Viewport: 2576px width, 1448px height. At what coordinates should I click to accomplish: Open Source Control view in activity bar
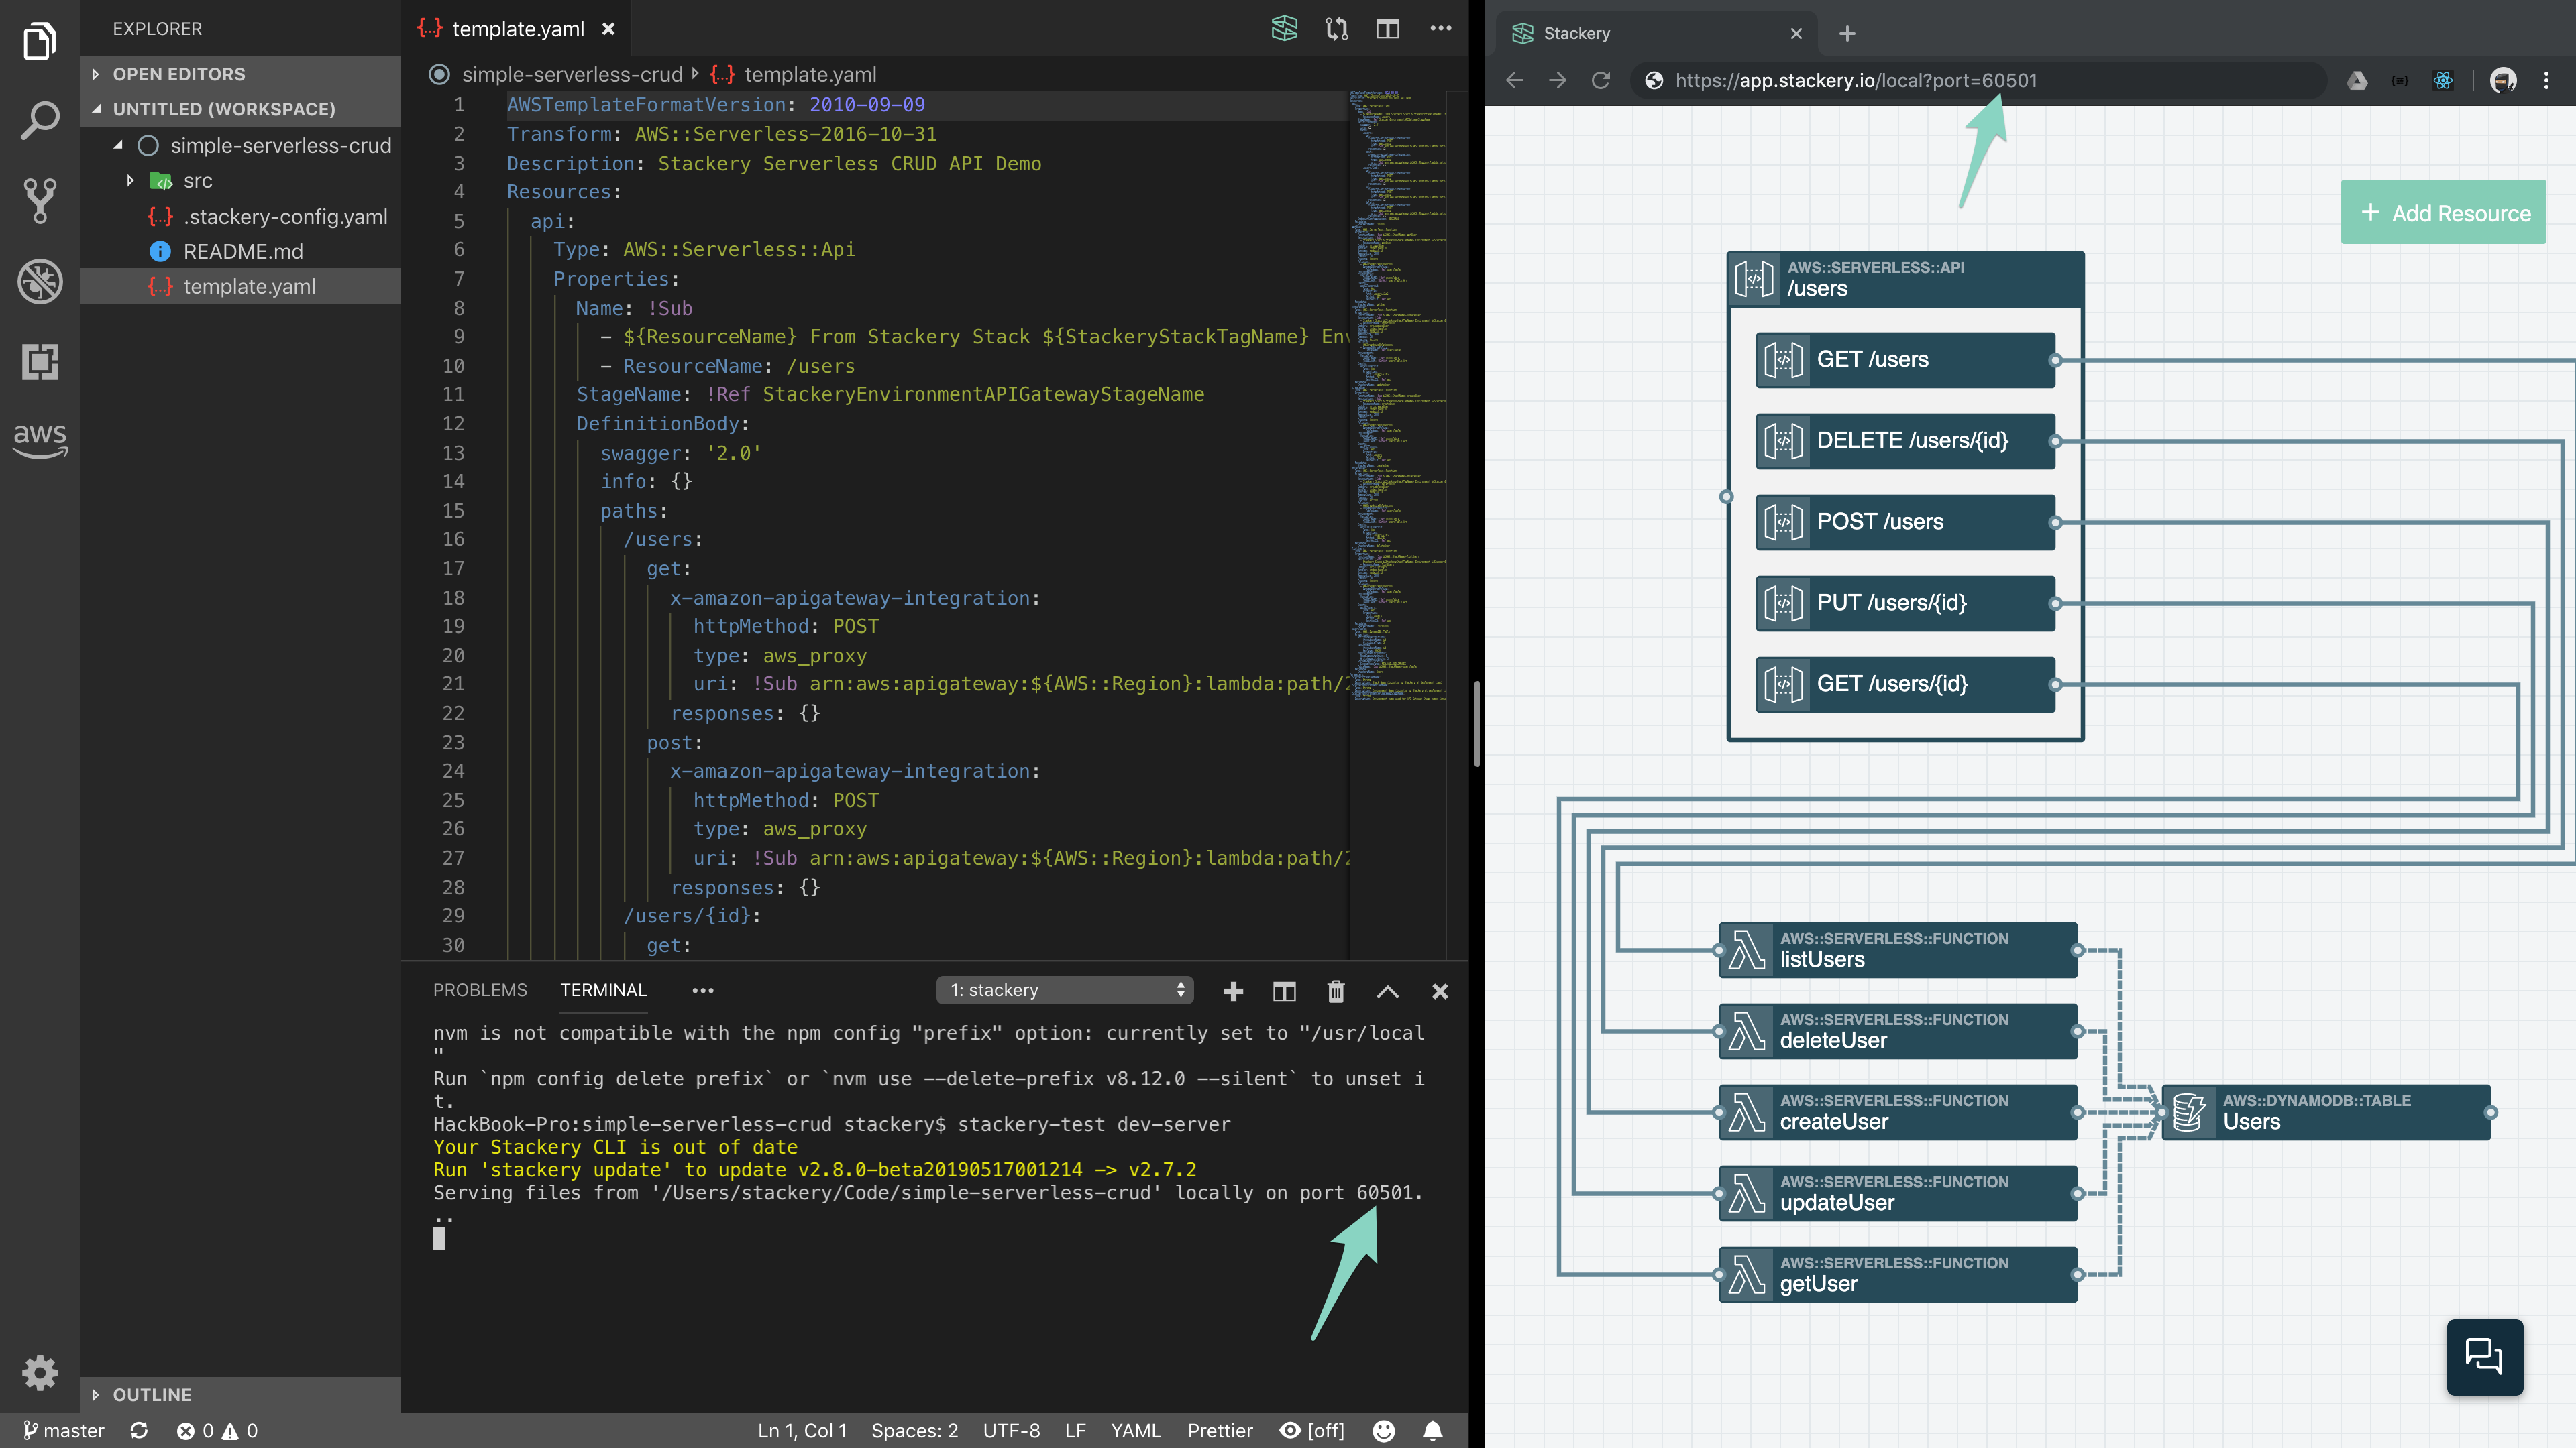40,201
